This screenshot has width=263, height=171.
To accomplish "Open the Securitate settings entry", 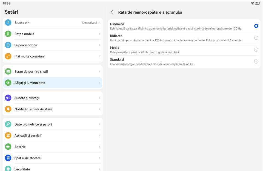I will 52,169.
